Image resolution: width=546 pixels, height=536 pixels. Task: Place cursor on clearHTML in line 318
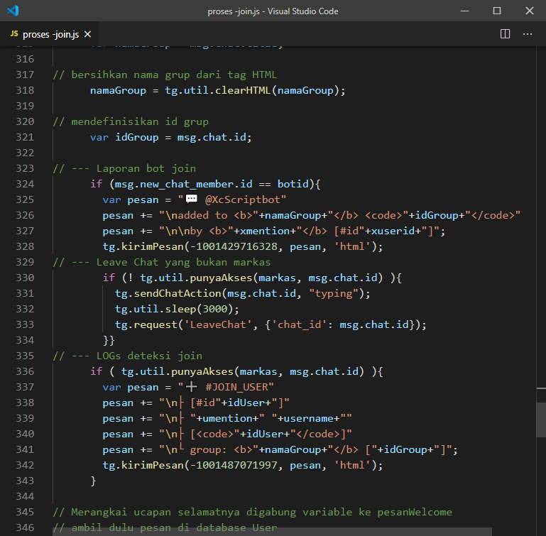pos(244,90)
